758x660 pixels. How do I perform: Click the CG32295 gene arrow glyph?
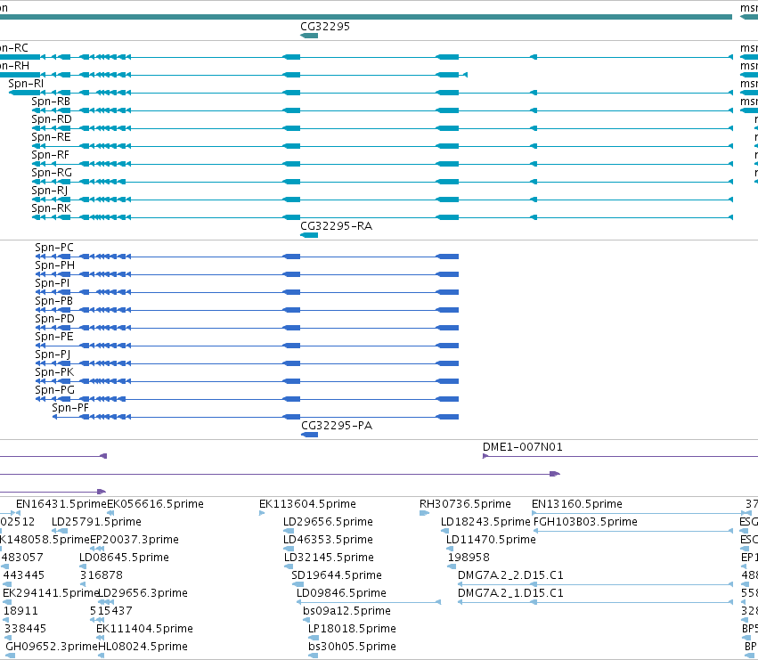click(309, 36)
